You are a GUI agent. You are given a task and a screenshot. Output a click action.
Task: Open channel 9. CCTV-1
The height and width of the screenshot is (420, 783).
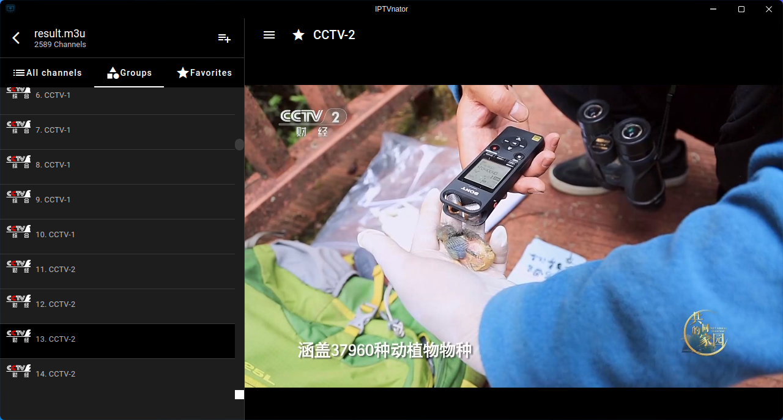117,202
